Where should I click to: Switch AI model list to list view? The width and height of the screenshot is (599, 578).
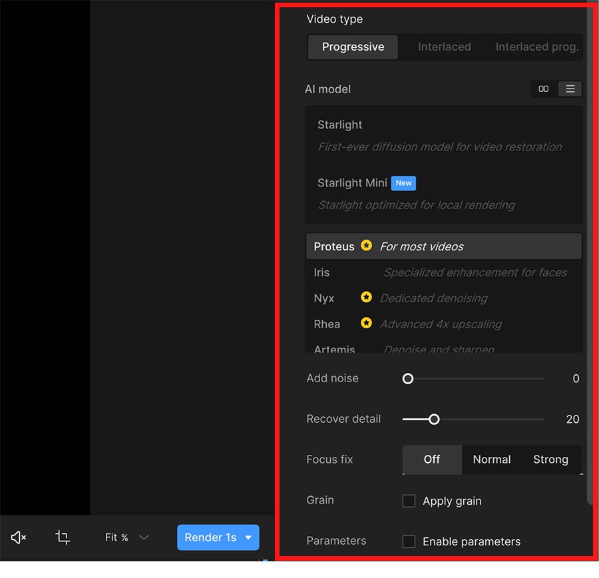[570, 89]
